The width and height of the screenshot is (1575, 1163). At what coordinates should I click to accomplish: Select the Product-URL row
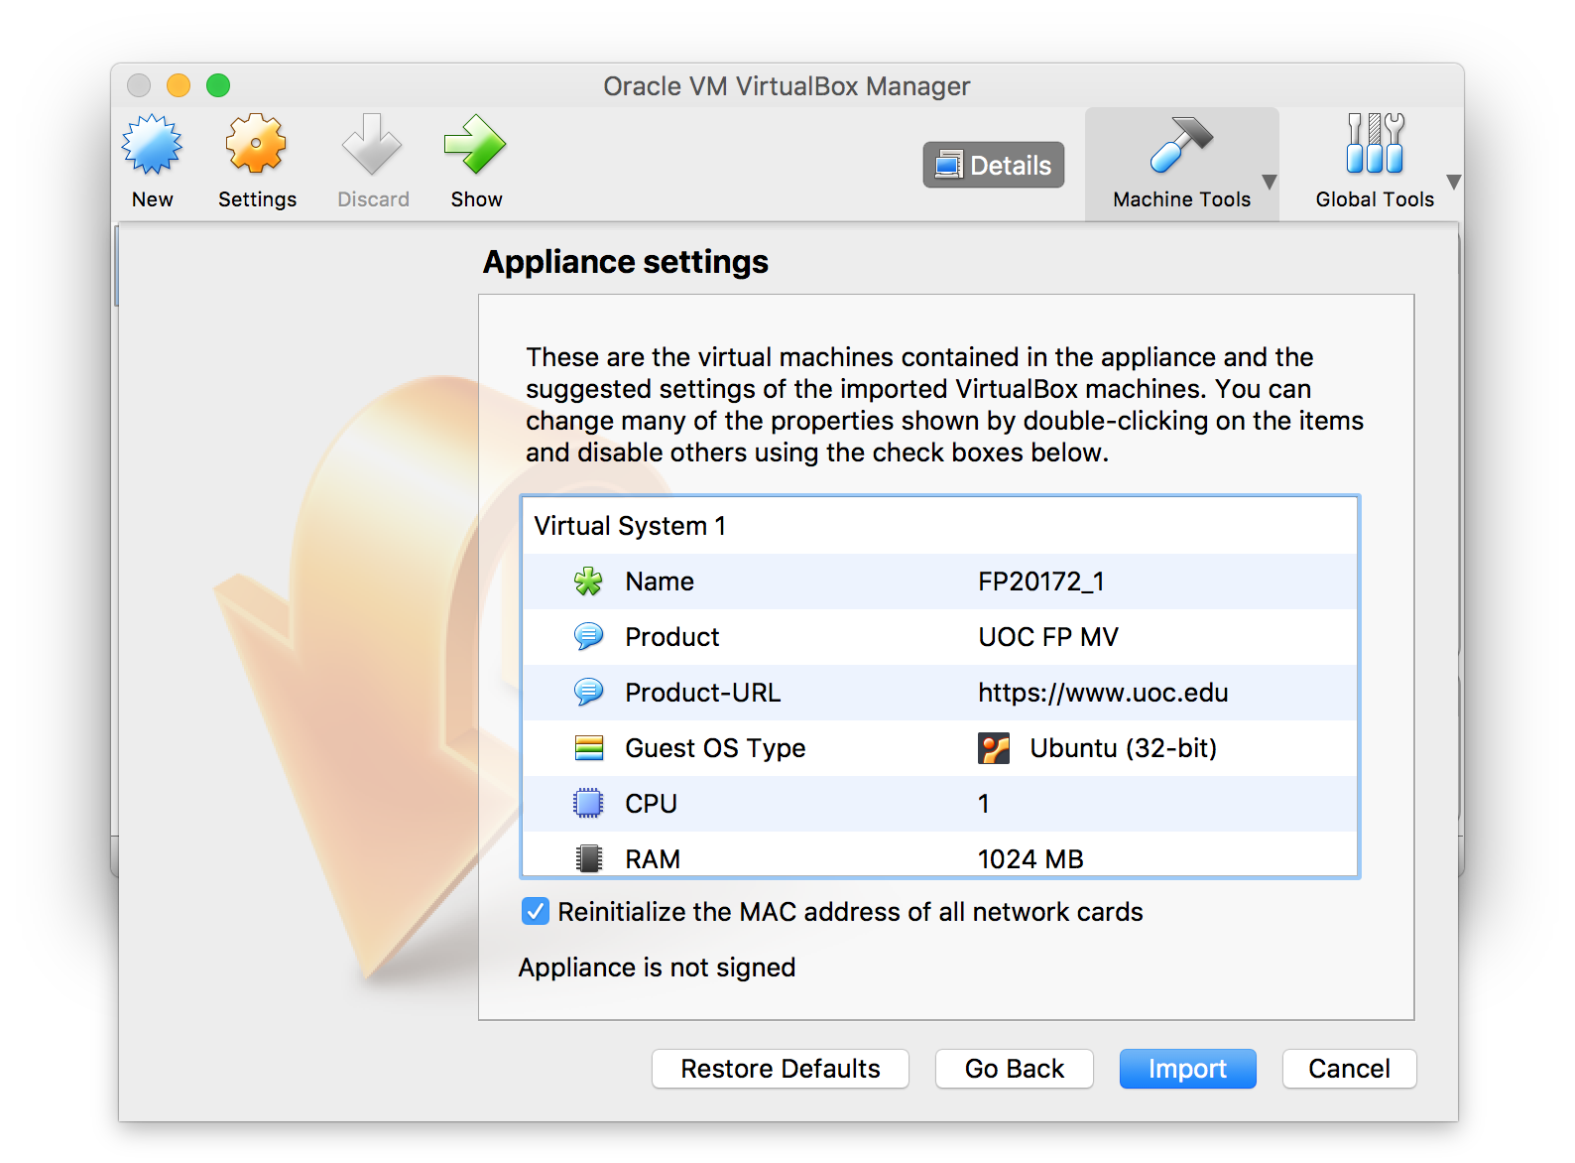[x=702, y=693]
